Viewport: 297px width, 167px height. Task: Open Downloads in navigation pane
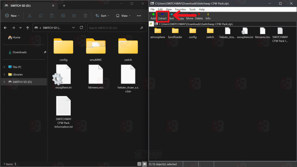[x=18, y=52]
